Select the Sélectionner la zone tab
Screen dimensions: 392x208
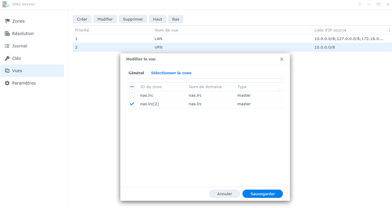171,73
